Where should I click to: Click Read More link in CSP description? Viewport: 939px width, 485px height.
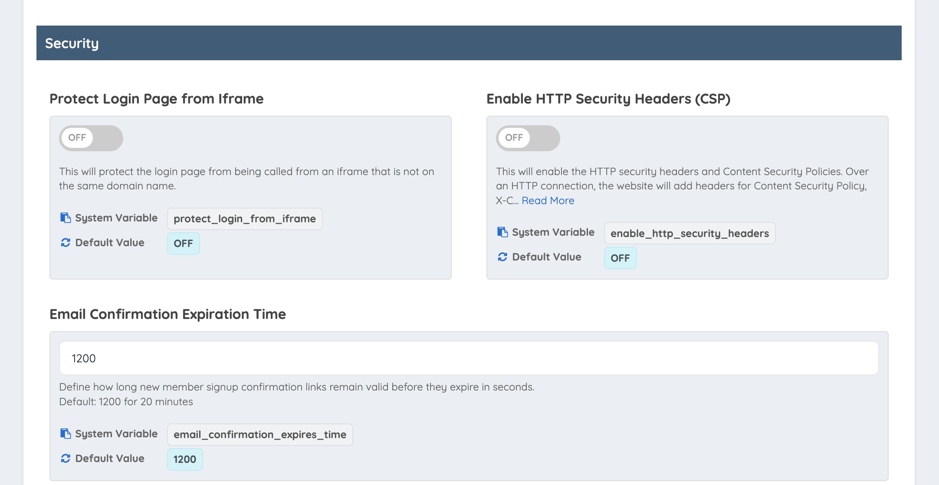click(x=548, y=201)
